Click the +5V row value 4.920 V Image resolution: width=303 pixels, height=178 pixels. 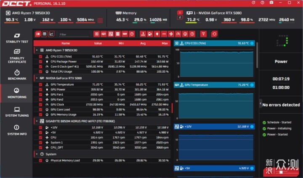pyautogui.click(x=98, y=133)
